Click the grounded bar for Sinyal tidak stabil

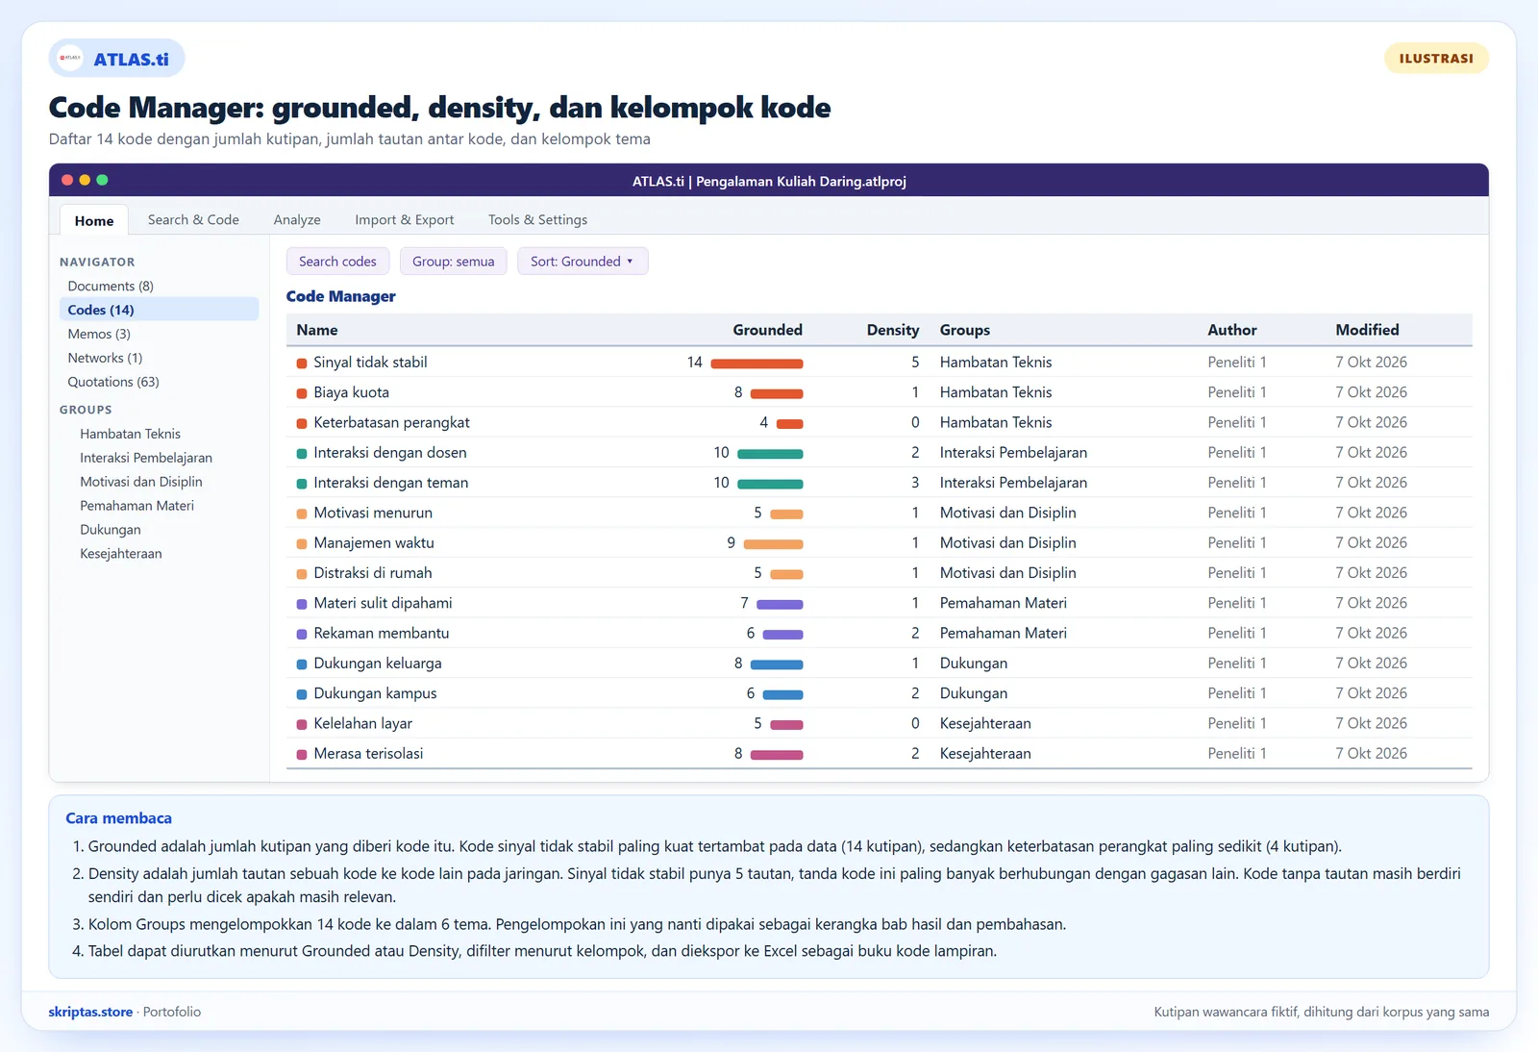(757, 363)
